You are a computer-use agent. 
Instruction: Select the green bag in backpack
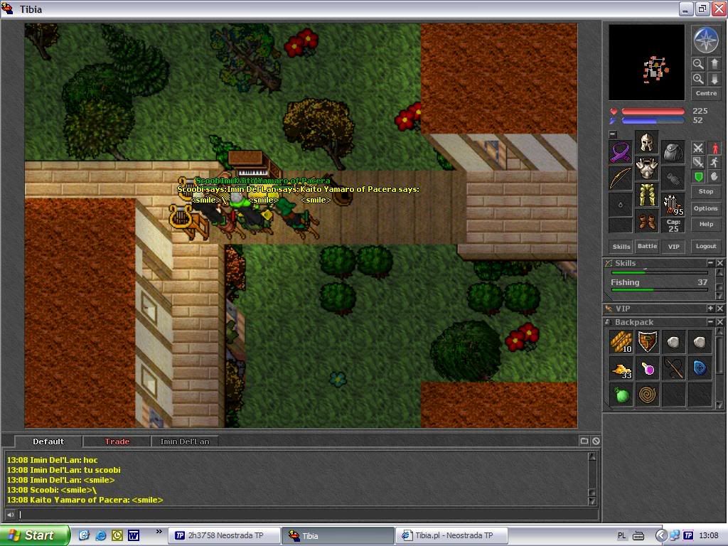pos(621,395)
